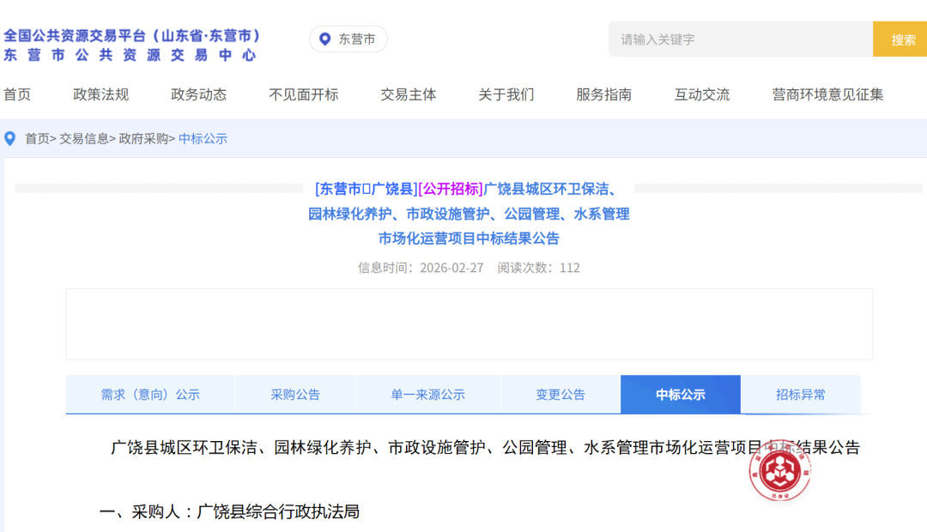Focus the 请输入关键字 search field
Screen dimensions: 927x532
(741, 39)
